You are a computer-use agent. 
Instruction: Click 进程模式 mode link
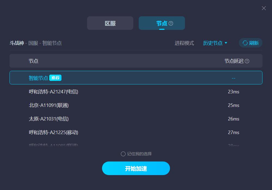point(184,43)
